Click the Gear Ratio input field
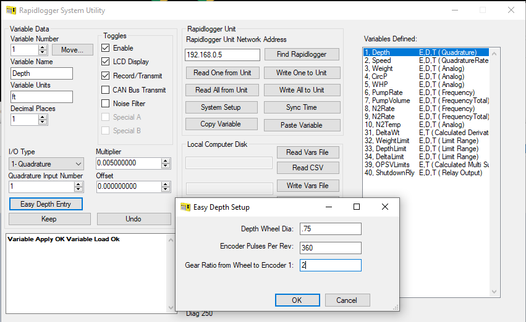The height and width of the screenshot is (322, 526). click(x=331, y=265)
